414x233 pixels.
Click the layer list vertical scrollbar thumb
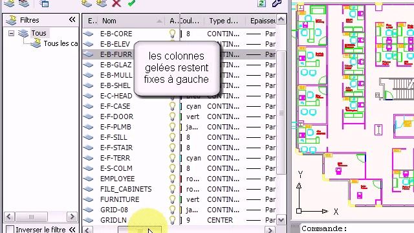[281, 113]
